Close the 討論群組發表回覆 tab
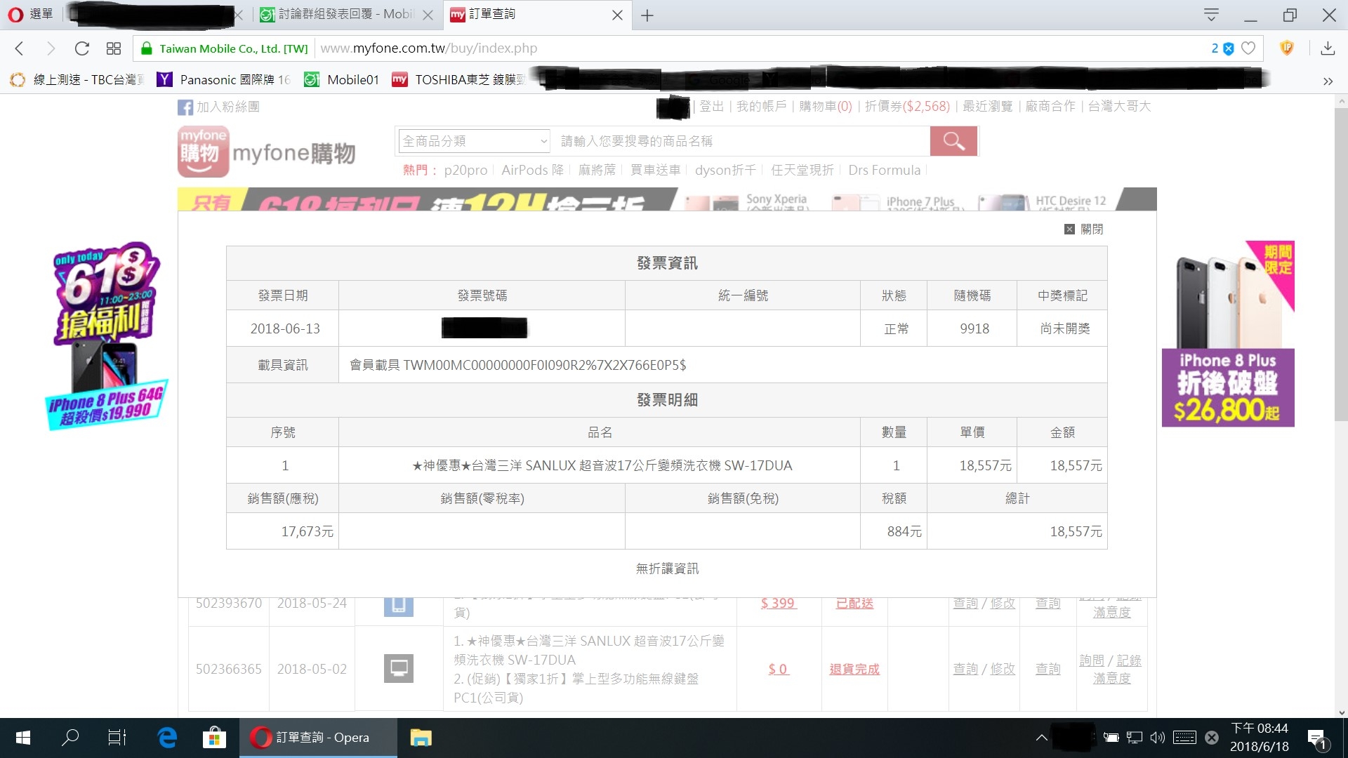This screenshot has height=758, width=1348. point(428,15)
